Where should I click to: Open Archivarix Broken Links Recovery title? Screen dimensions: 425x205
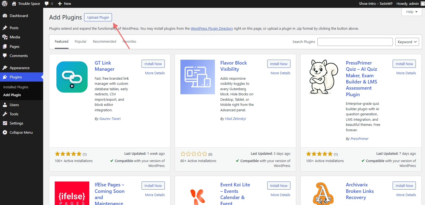(360, 191)
